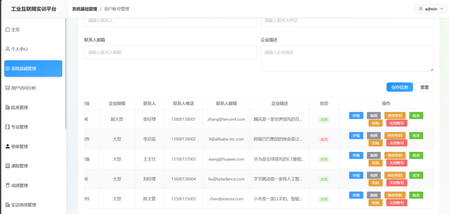Click the icon beside 课程管理
The height and width of the screenshot is (214, 449).
pyautogui.click(x=7, y=166)
